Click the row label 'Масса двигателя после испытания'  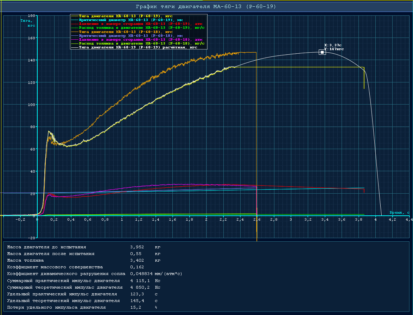[x=51, y=254]
